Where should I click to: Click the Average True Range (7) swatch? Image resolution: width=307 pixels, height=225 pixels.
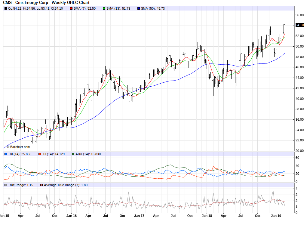point(41,185)
